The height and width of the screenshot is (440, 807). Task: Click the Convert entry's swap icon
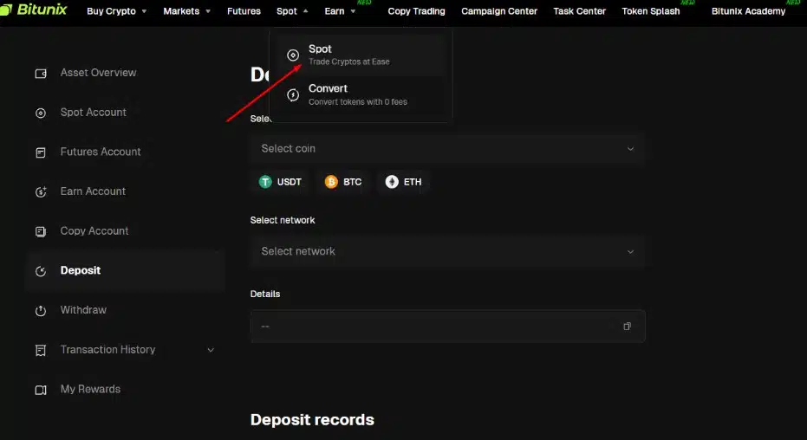tap(293, 95)
